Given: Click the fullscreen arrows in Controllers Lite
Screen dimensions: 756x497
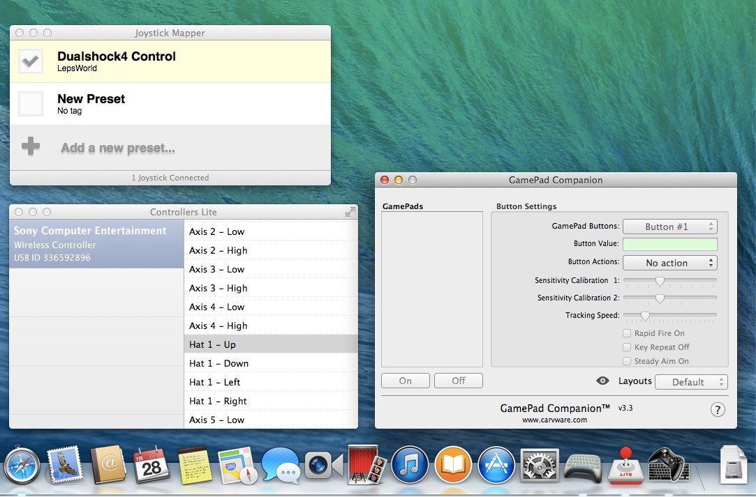Looking at the screenshot, I should pos(350,212).
